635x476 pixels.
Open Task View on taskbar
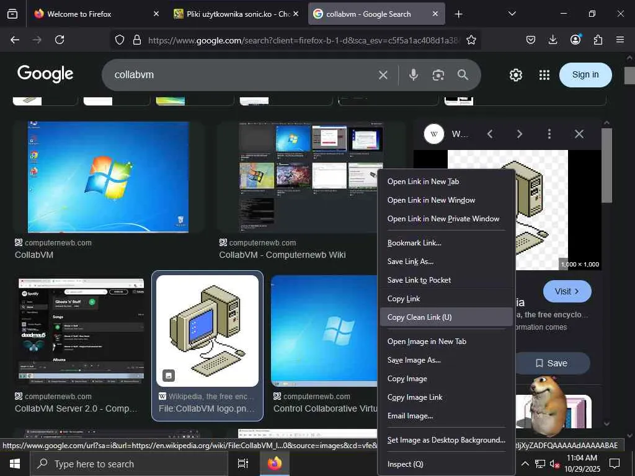(242, 464)
